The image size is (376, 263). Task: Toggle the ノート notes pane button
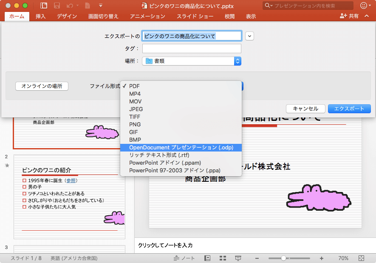[184, 258]
